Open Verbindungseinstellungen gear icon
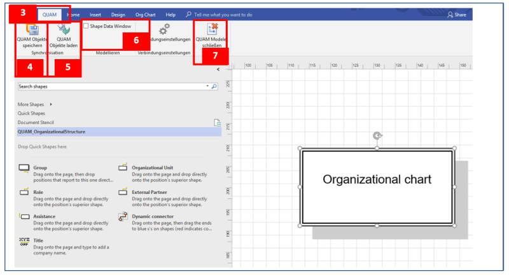 click(x=164, y=29)
